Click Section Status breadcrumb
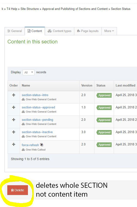Image resolution: width=137 pixels, height=207 pixels. (x=121, y=9)
